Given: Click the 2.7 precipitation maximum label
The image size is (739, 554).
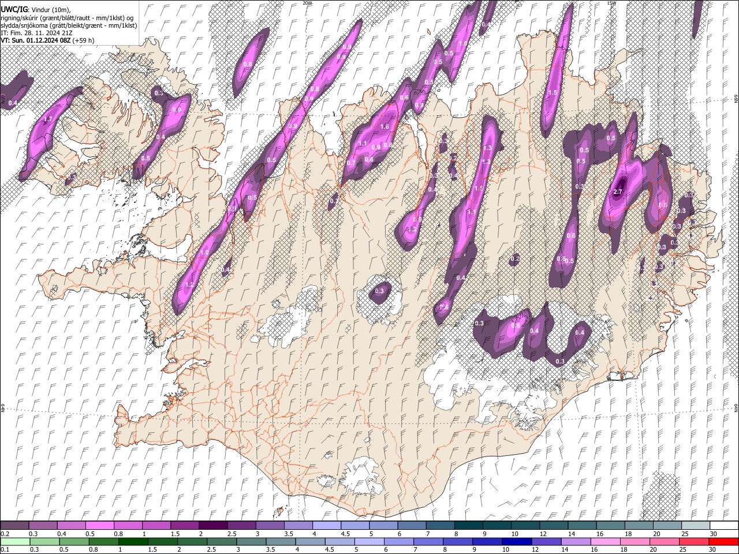Looking at the screenshot, I should pos(618,192).
